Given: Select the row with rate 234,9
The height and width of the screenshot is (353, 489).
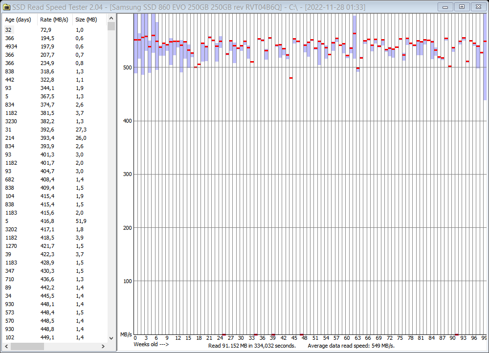Looking at the screenshot, I should [55, 63].
